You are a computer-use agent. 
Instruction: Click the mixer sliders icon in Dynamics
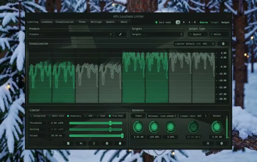point(208,143)
